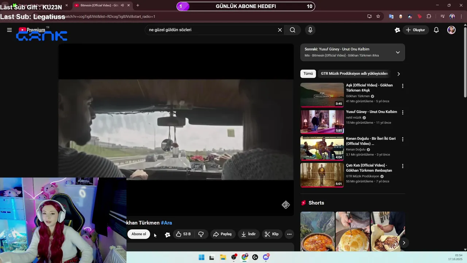Open the Unut Onu Kalbim thumbnail 3:51
The width and height of the screenshot is (467, 263).
[x=322, y=122]
